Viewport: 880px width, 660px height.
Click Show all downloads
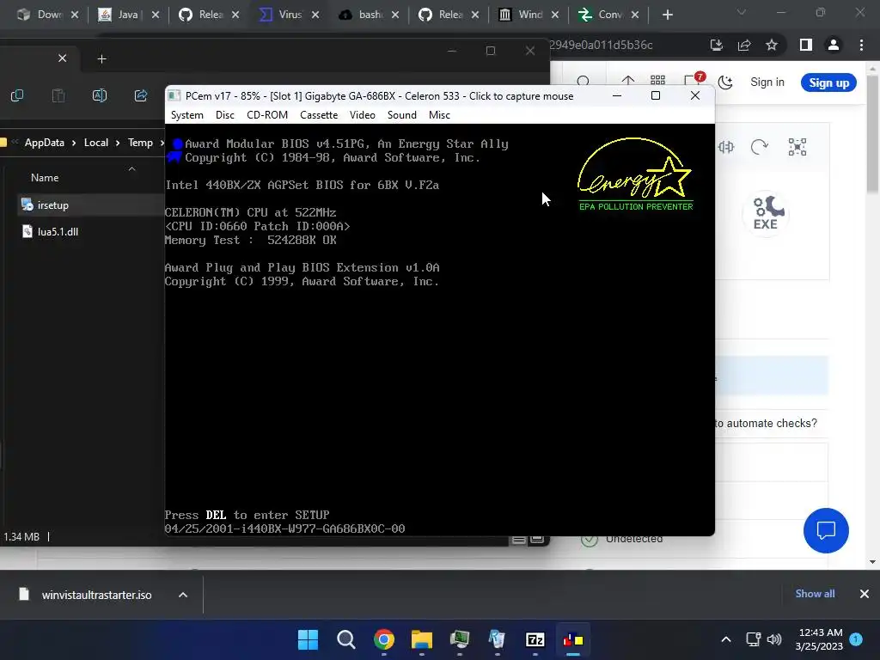pyautogui.click(x=815, y=594)
